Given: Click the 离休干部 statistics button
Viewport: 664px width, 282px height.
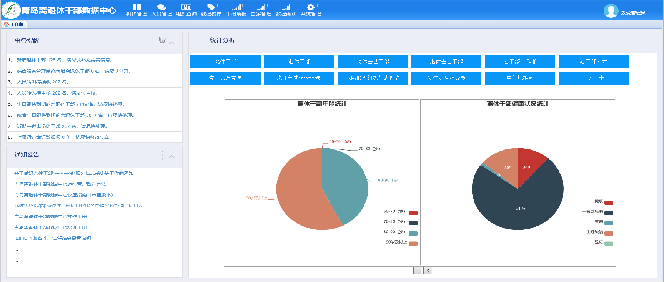Looking at the screenshot, I should (225, 61).
